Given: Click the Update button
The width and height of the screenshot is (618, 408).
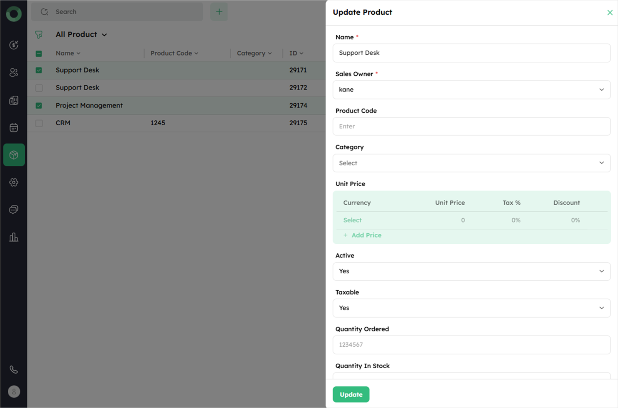Looking at the screenshot, I should coord(351,395).
